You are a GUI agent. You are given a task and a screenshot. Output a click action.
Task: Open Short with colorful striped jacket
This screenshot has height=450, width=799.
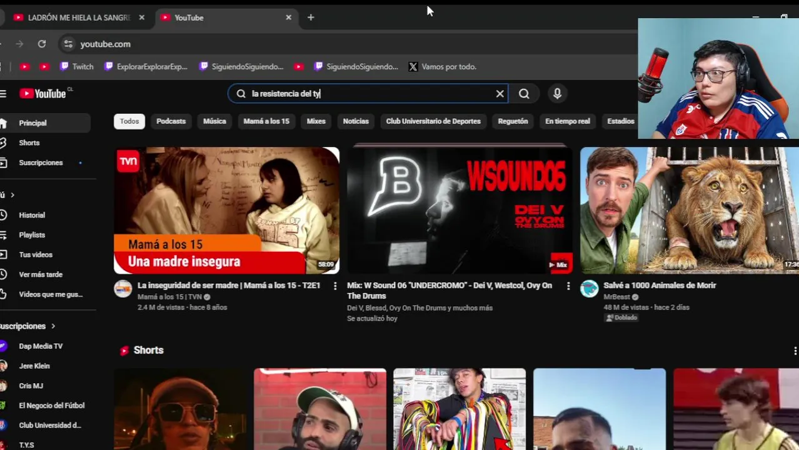point(460,409)
